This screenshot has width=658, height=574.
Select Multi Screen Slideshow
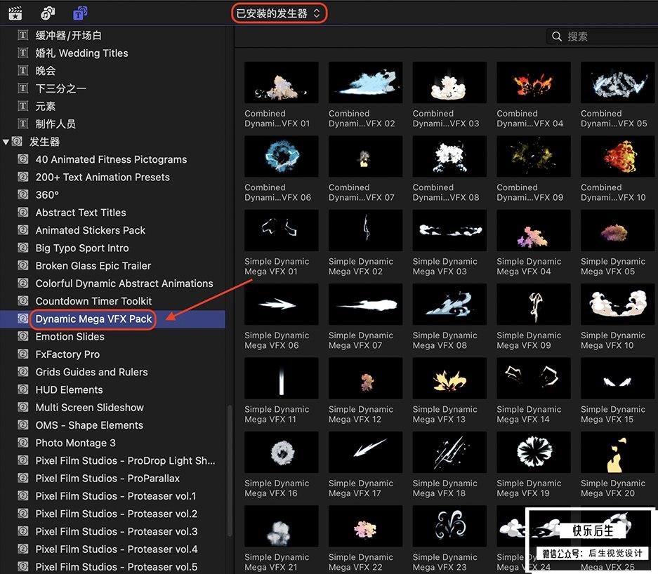coord(89,408)
